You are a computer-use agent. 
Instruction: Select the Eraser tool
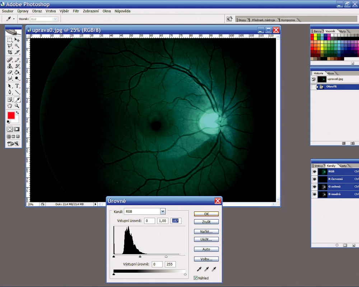[x=10, y=72]
